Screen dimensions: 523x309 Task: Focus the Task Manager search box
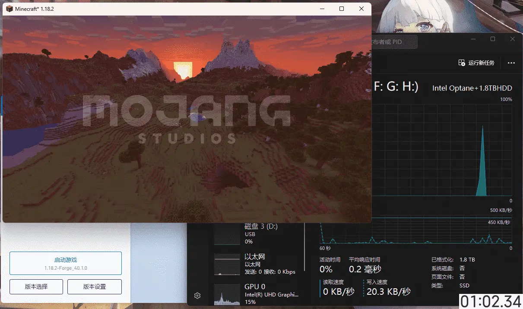click(x=394, y=42)
